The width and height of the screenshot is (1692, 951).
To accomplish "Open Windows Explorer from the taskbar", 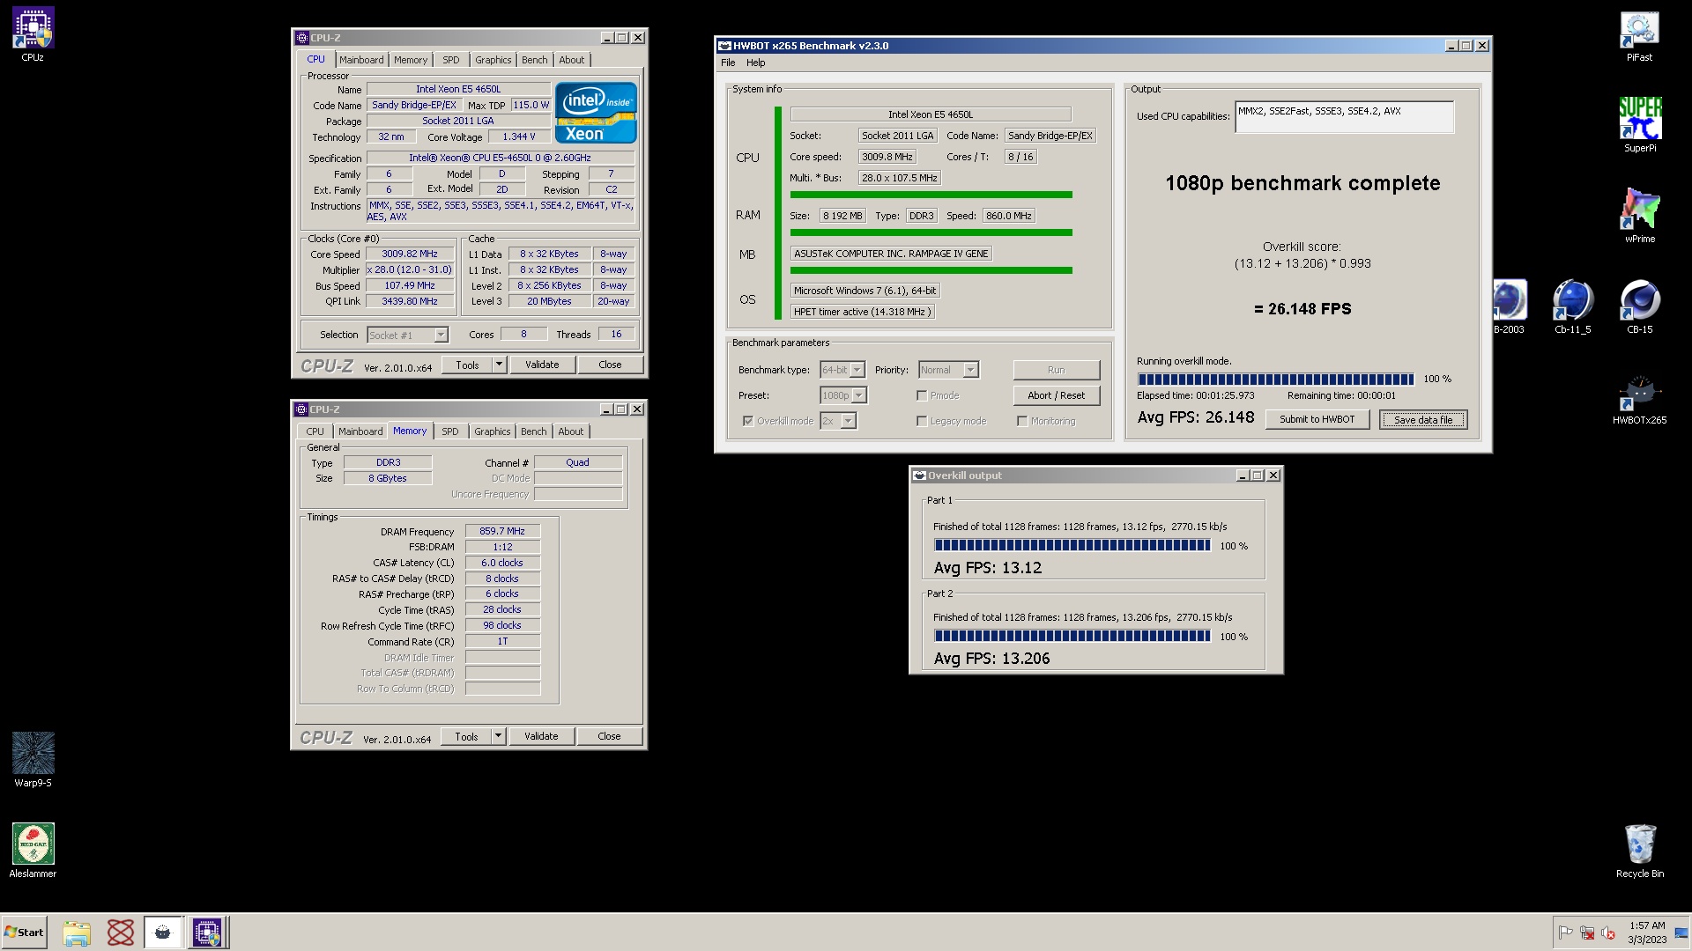I will click(x=77, y=933).
